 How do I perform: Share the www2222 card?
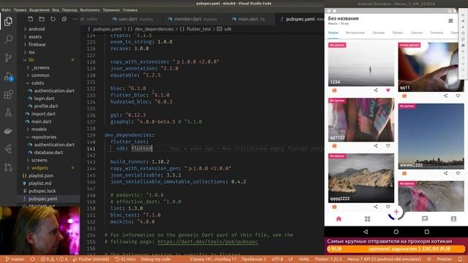click(x=445, y=173)
